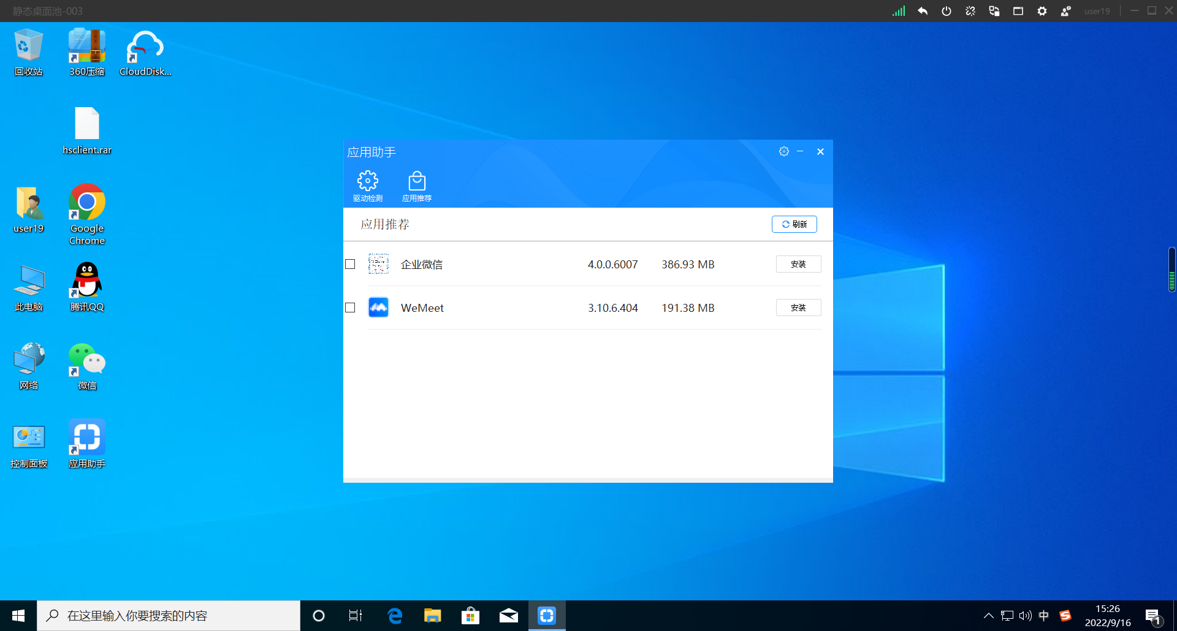The width and height of the screenshot is (1177, 631).
Task: Click the 刷新 refresh button
Action: [794, 224]
